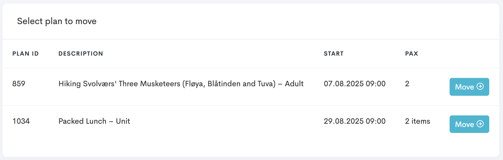The height and width of the screenshot is (160, 503).
Task: Move the Packed Lunch plan
Action: (469, 124)
